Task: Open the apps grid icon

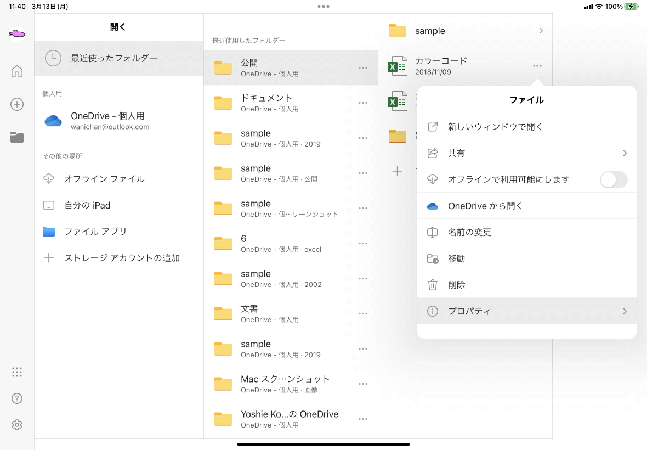Action: pyautogui.click(x=17, y=372)
